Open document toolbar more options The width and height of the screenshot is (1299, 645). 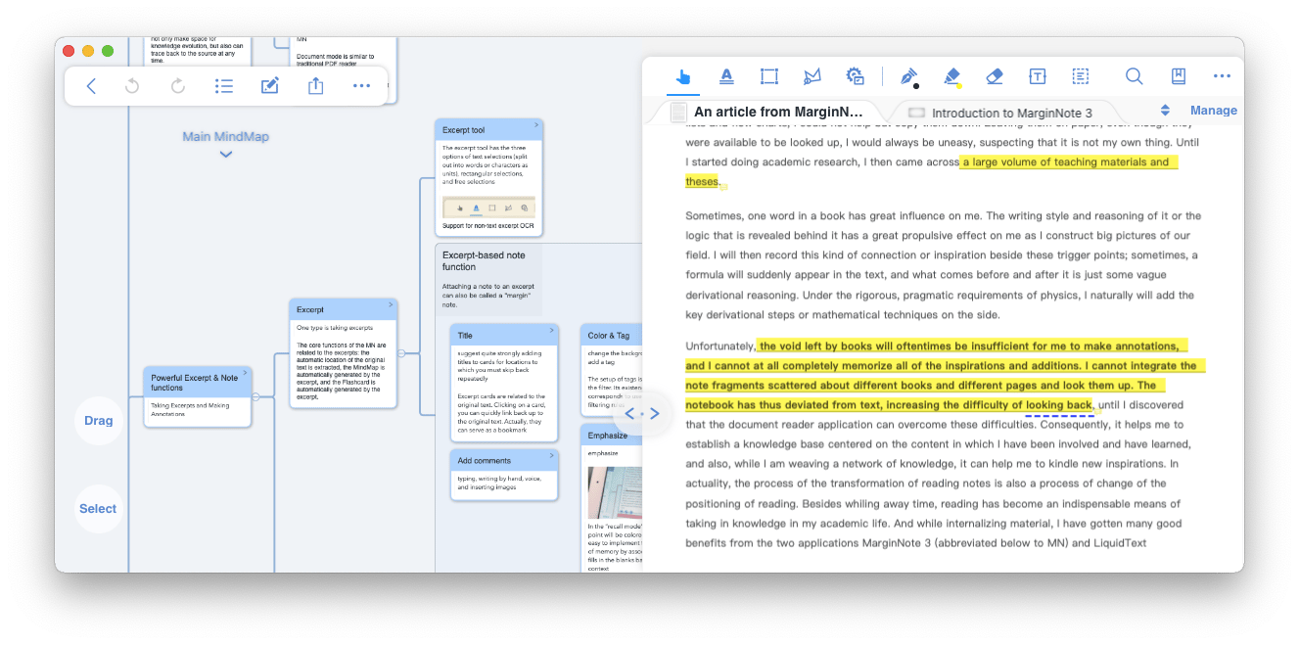(x=1222, y=76)
